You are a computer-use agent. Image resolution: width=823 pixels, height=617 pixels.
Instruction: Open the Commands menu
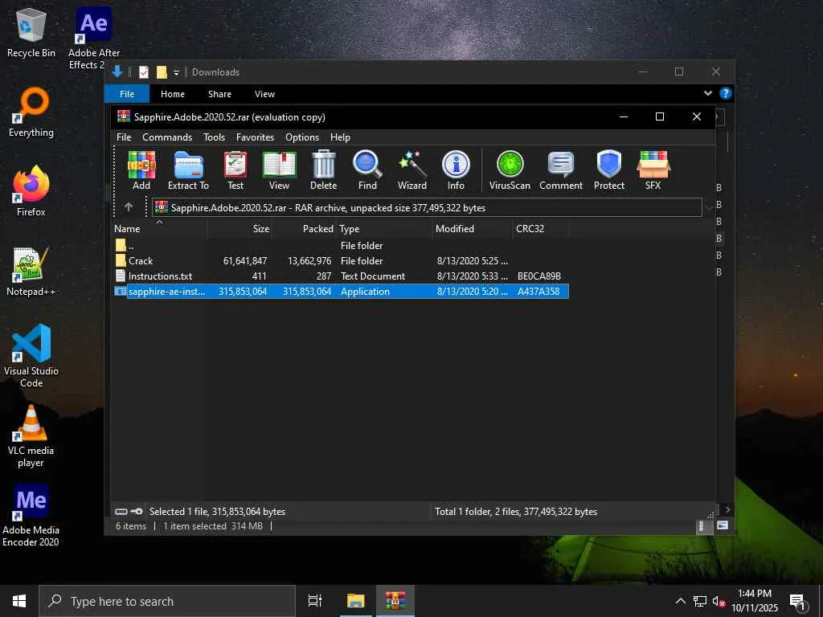pyautogui.click(x=167, y=137)
